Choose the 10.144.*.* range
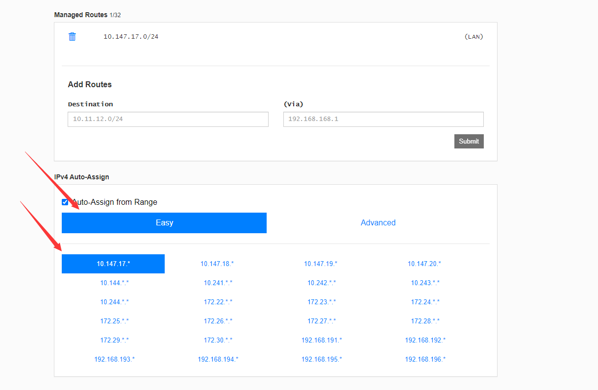 pyautogui.click(x=115, y=283)
